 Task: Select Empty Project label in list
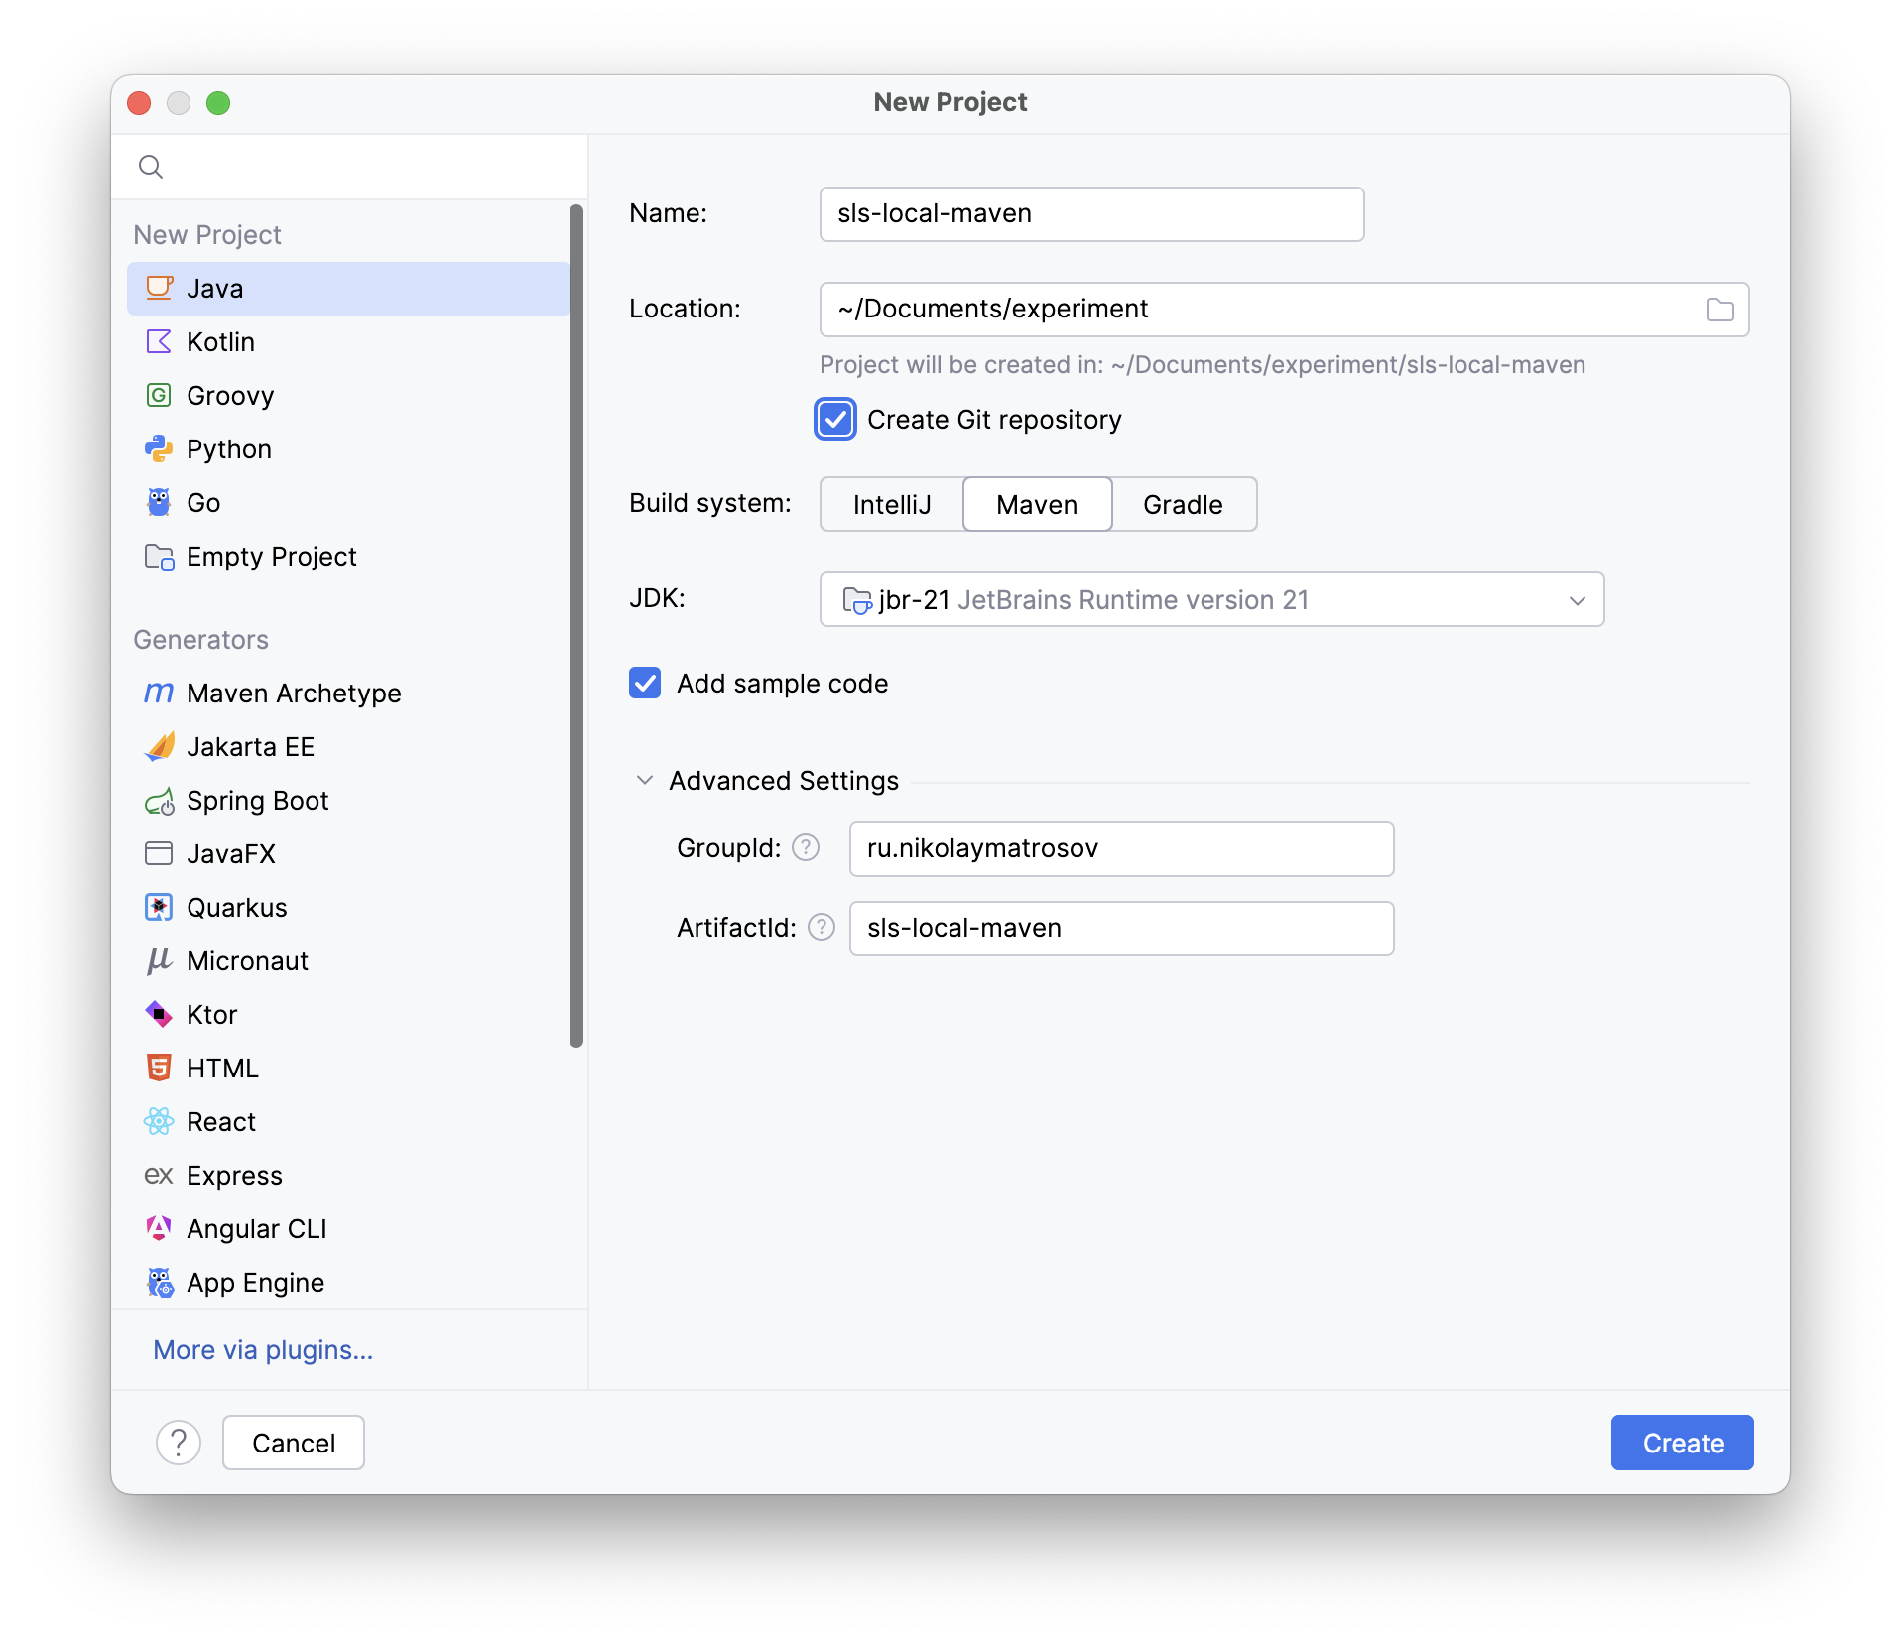coord(271,556)
